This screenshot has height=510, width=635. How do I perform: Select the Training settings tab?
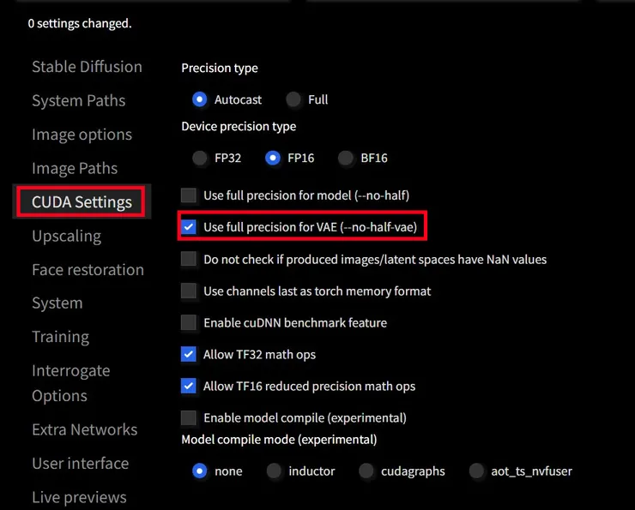click(60, 337)
